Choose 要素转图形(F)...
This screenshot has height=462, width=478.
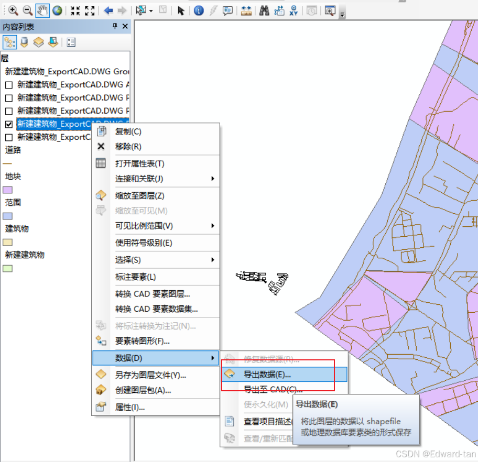(156, 341)
